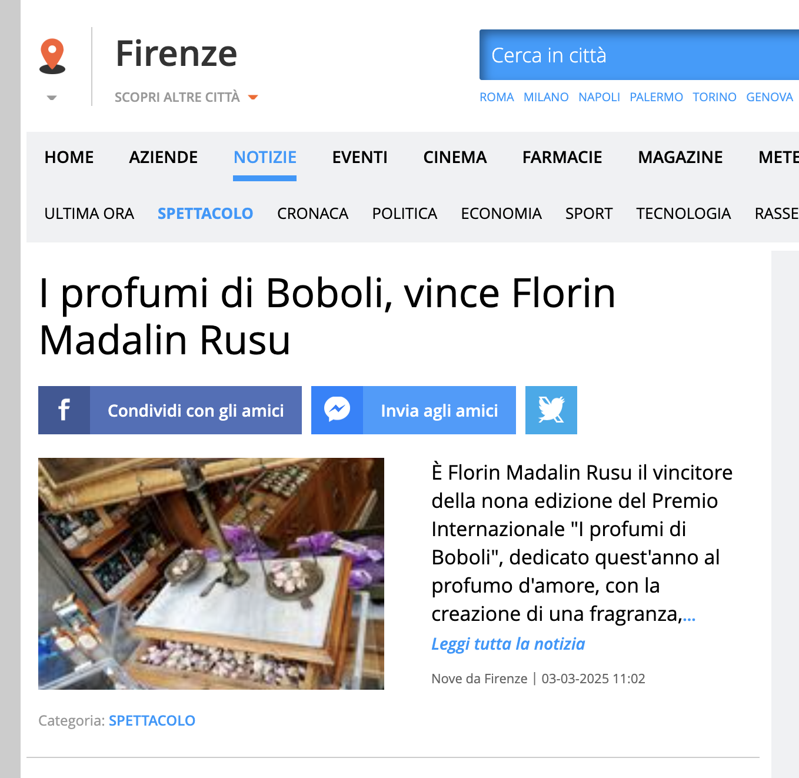Share the article on Twitter
The image size is (799, 778).
551,410
